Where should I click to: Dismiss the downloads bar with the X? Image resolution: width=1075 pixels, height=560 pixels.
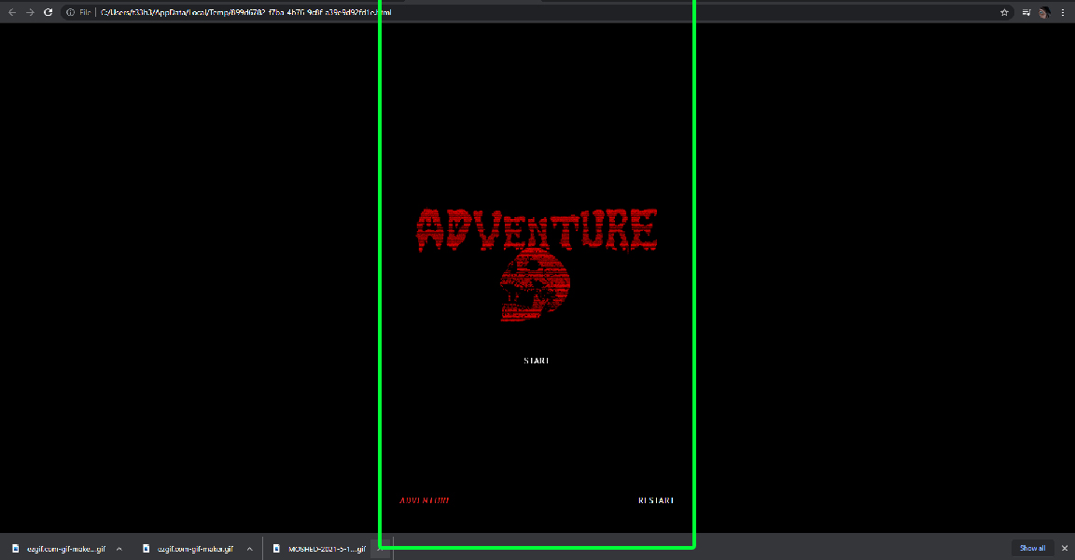pyautogui.click(x=1064, y=549)
